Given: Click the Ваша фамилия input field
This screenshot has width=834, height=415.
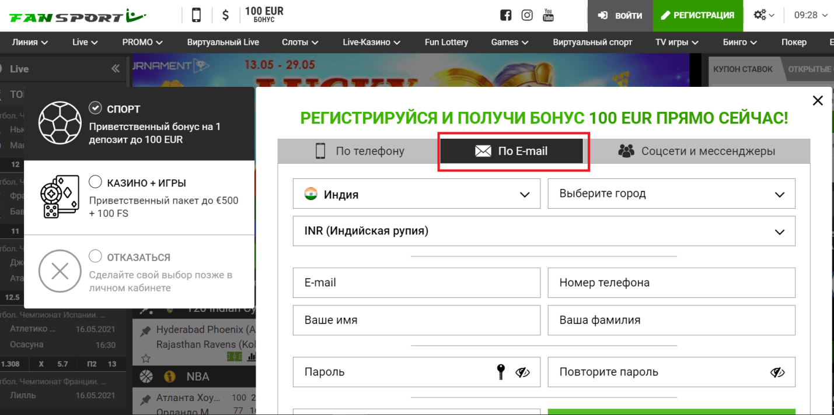Looking at the screenshot, I should click(x=671, y=320).
